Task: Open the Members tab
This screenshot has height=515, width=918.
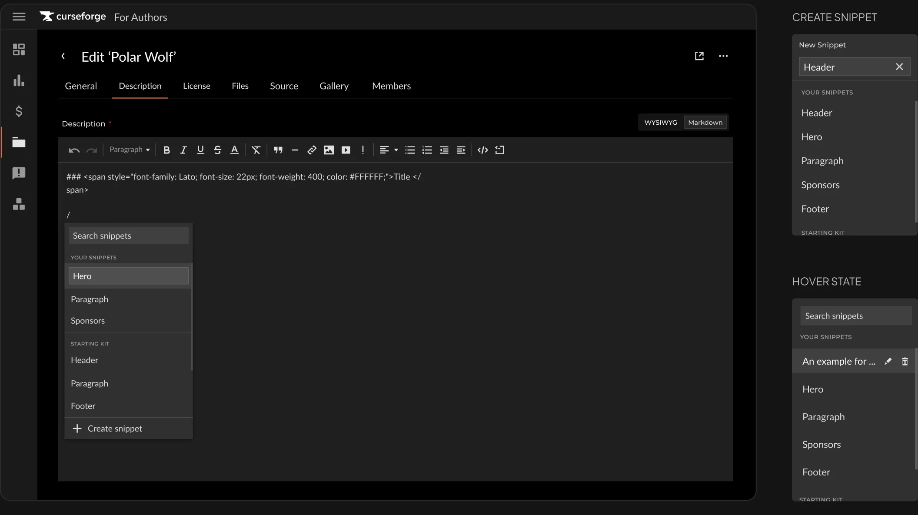Action: 391,86
